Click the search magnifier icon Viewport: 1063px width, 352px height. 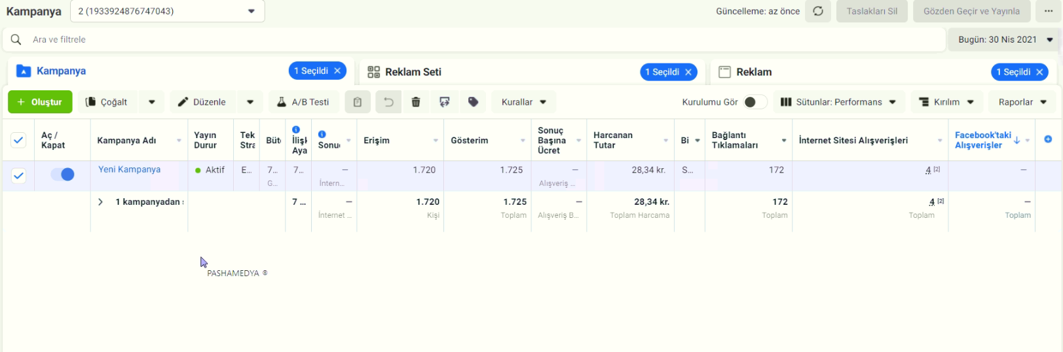(x=16, y=39)
